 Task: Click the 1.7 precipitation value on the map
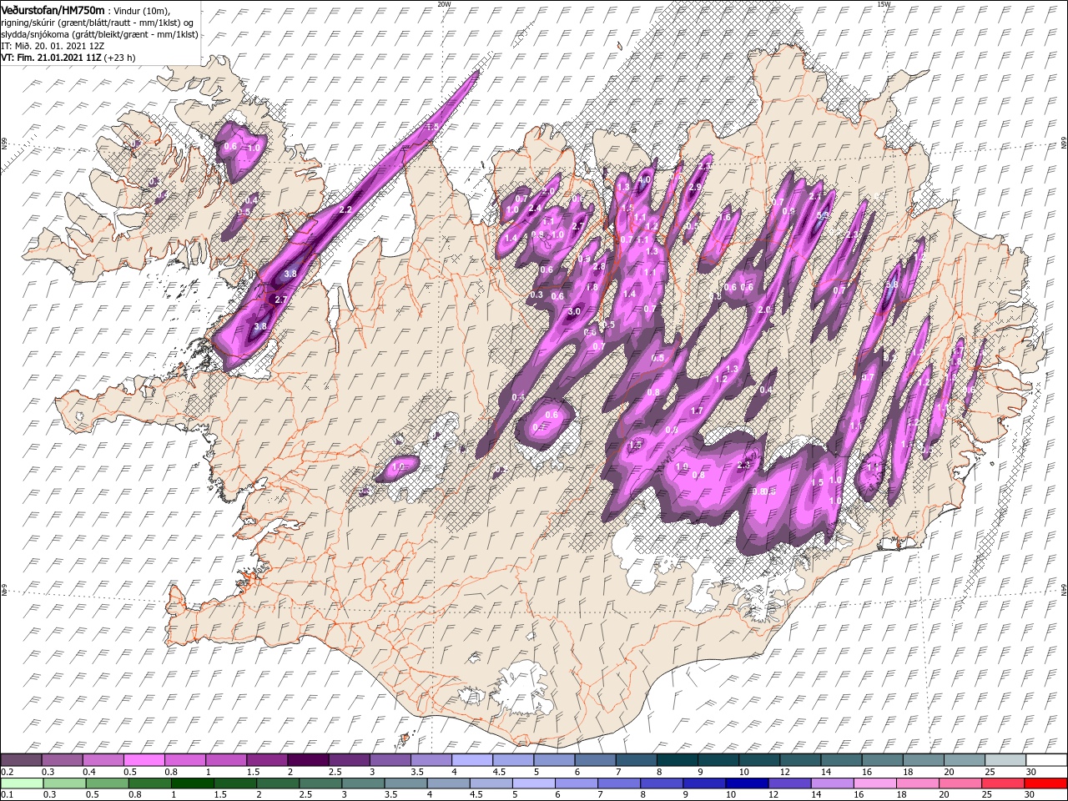(x=697, y=411)
